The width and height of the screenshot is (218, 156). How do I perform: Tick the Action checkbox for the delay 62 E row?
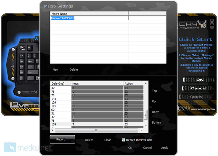pos(126,110)
